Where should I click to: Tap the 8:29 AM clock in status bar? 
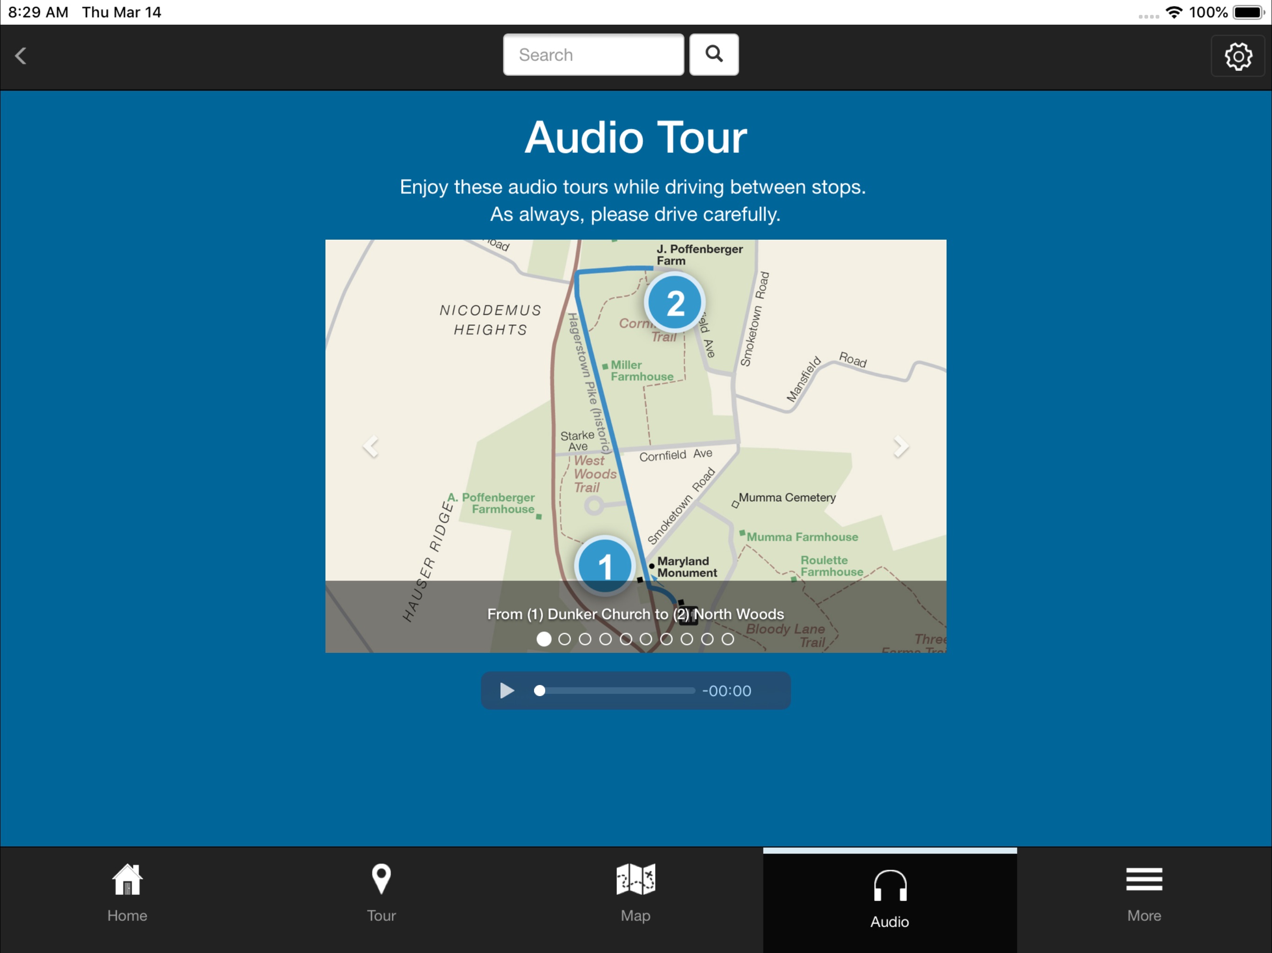tap(38, 12)
